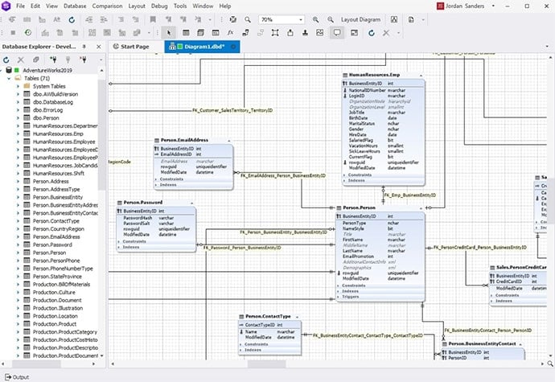Click the New View icon in the diagram toolbar
This screenshot has height=382, width=555.
tap(201, 33)
